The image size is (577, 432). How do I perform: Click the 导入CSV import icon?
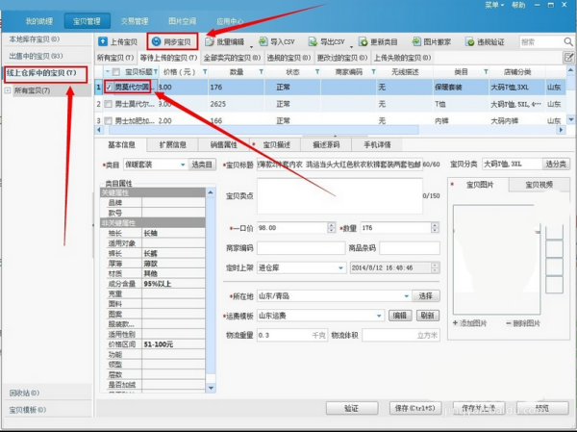(263, 41)
